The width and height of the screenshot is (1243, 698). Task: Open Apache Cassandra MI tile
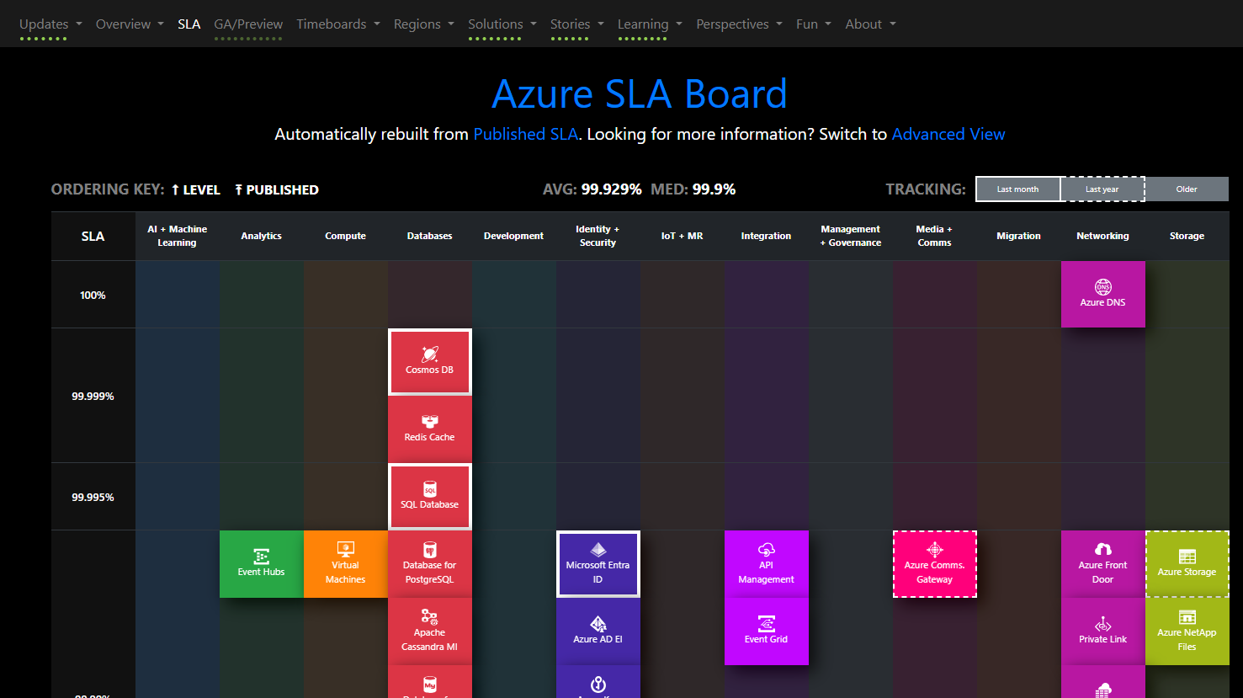point(429,631)
